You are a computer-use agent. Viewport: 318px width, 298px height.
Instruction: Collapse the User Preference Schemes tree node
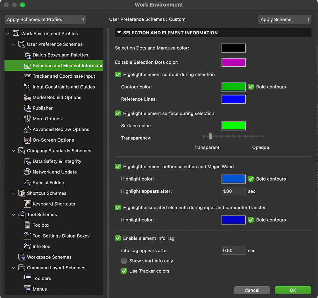(x=14, y=44)
